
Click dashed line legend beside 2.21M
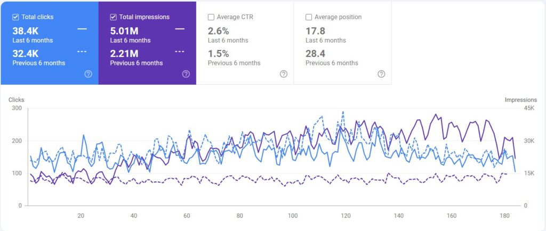pos(180,52)
